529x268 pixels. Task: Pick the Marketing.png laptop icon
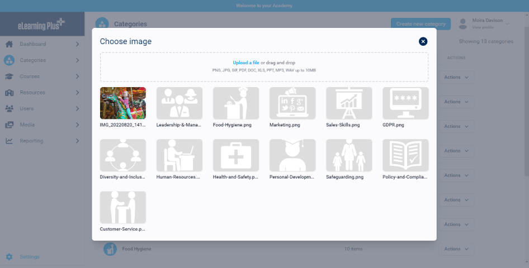pos(292,103)
